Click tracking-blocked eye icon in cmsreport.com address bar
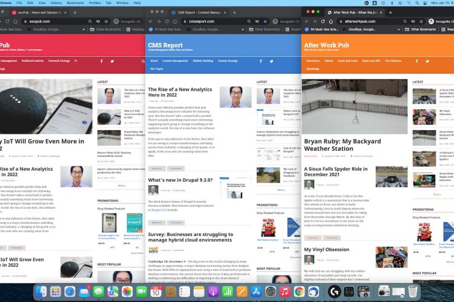This screenshot has width=454, height=302. (x=257, y=21)
